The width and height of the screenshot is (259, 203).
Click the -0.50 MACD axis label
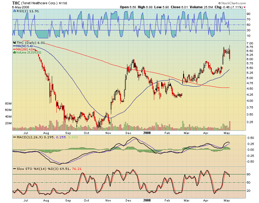[x=250, y=161]
